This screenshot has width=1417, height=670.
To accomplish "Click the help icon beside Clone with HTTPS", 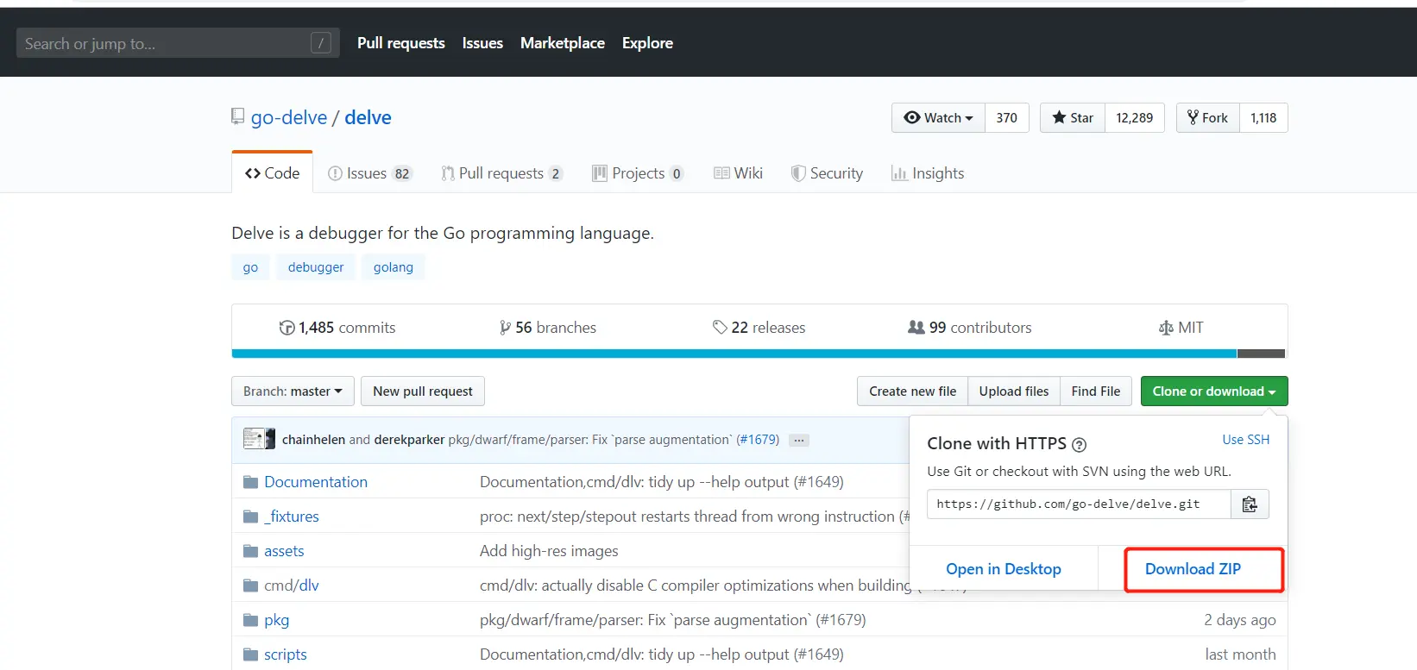I will tap(1079, 445).
